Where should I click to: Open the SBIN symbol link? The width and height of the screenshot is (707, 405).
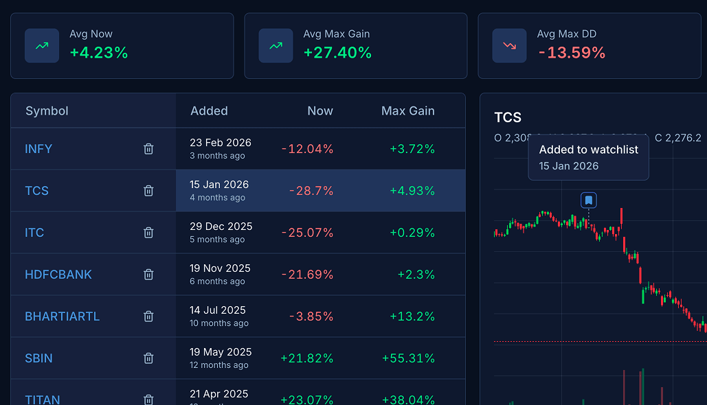pyautogui.click(x=38, y=358)
